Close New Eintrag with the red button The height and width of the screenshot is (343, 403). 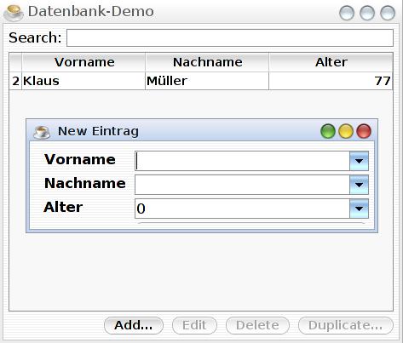tap(364, 131)
